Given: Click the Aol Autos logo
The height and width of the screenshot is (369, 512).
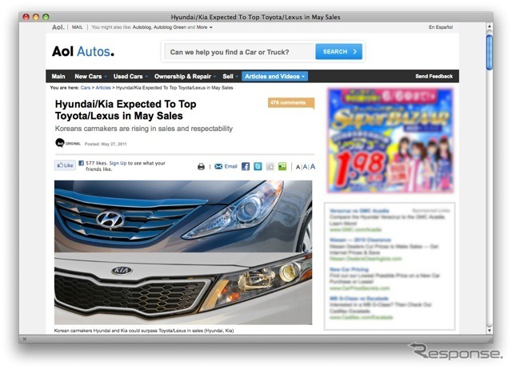Looking at the screenshot, I should tap(83, 51).
